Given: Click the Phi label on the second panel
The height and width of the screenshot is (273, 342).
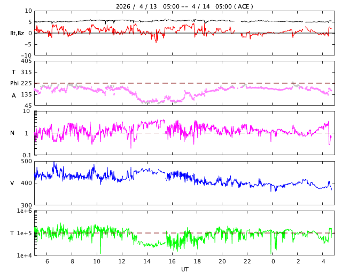Looking at the screenshot, I should click(x=14, y=83).
